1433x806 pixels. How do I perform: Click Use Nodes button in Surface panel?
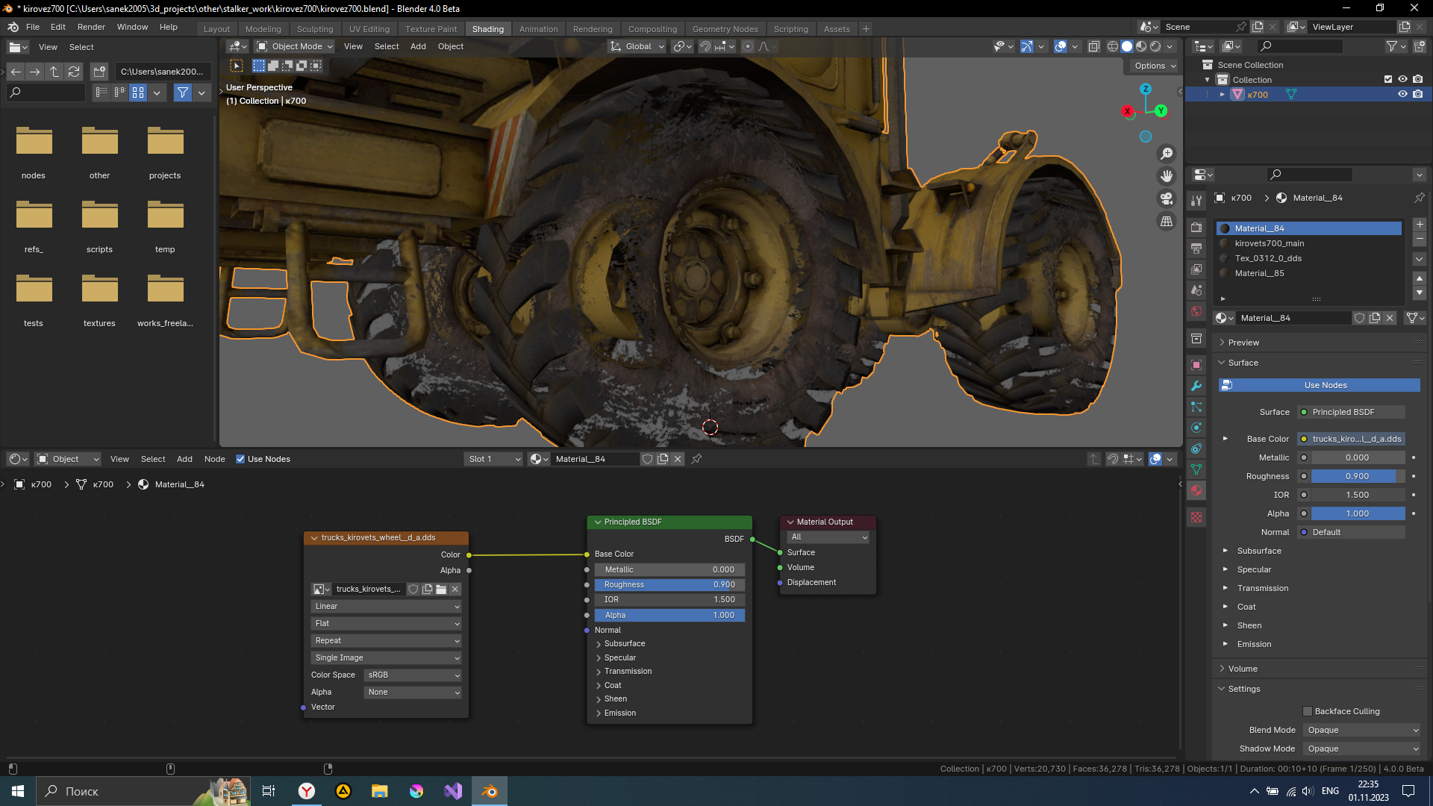[x=1319, y=385]
